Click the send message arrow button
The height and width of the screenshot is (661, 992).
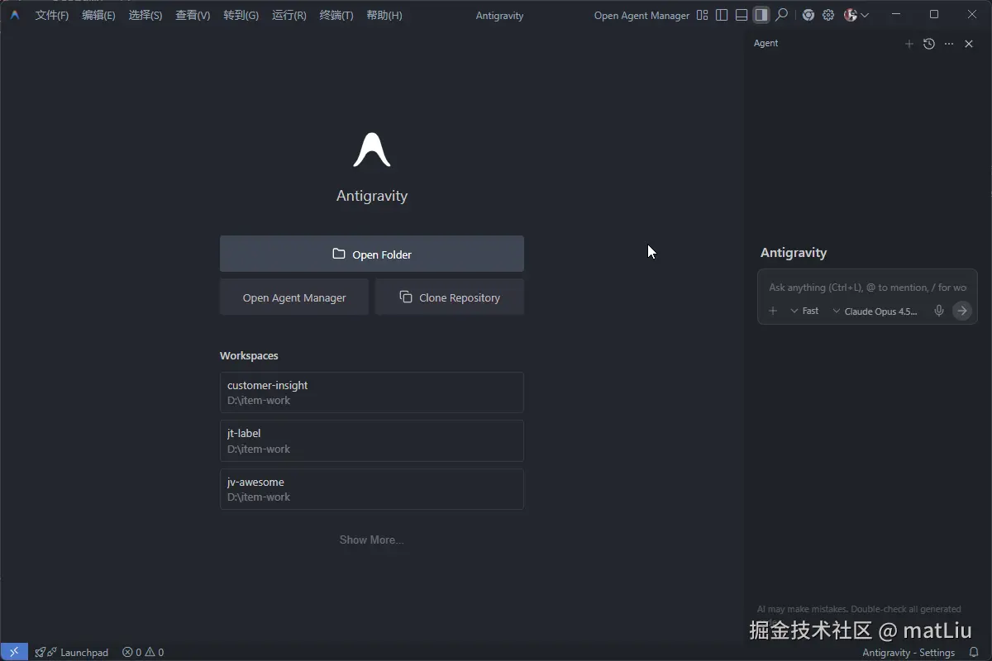tap(962, 311)
